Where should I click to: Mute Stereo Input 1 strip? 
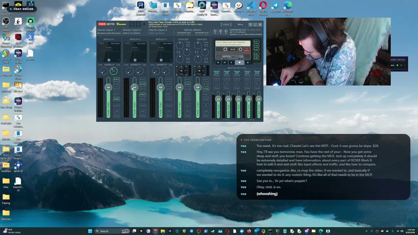click(117, 116)
